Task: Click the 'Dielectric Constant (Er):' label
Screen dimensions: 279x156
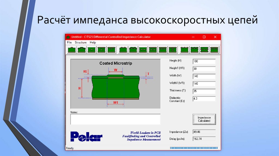Action: tap(177, 99)
